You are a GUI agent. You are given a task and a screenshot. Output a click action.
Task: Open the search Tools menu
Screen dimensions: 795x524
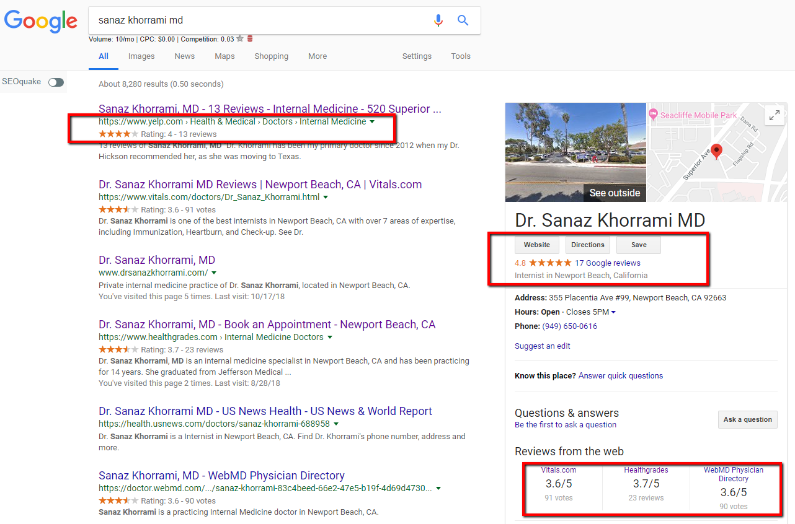(x=461, y=56)
